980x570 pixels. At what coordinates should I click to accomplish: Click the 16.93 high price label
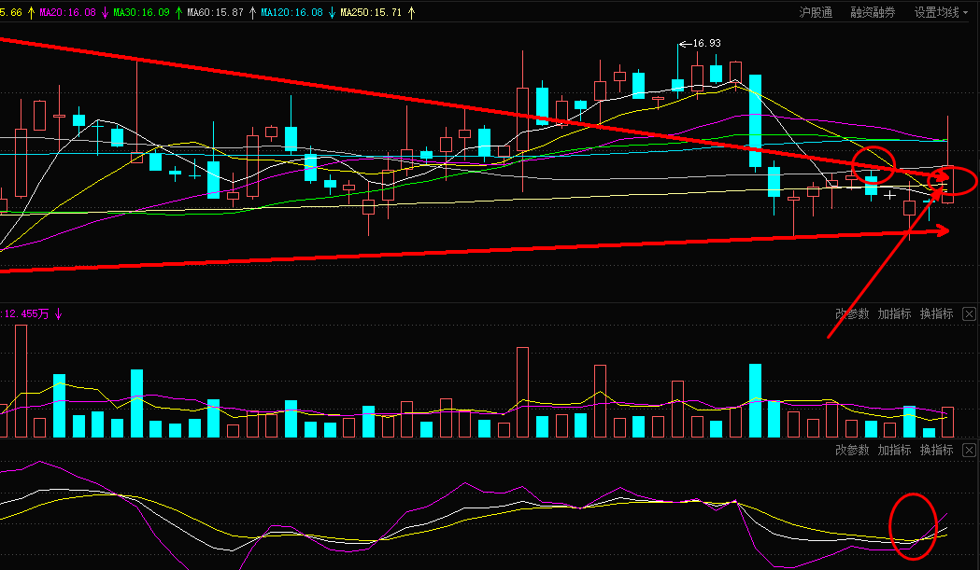707,43
